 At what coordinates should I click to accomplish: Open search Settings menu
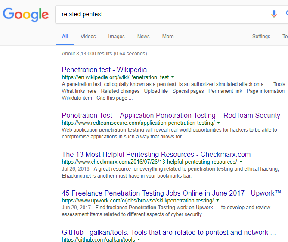(x=261, y=37)
